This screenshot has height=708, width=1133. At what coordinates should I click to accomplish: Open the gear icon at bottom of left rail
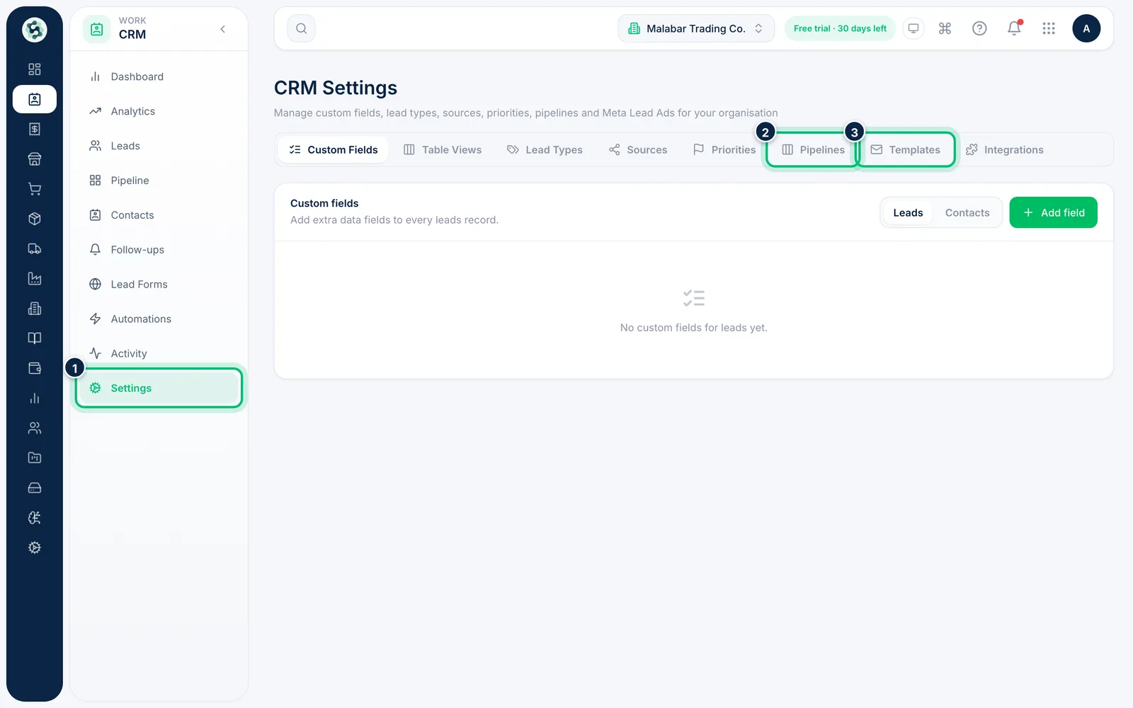click(34, 547)
